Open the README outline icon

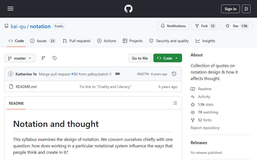175,103
